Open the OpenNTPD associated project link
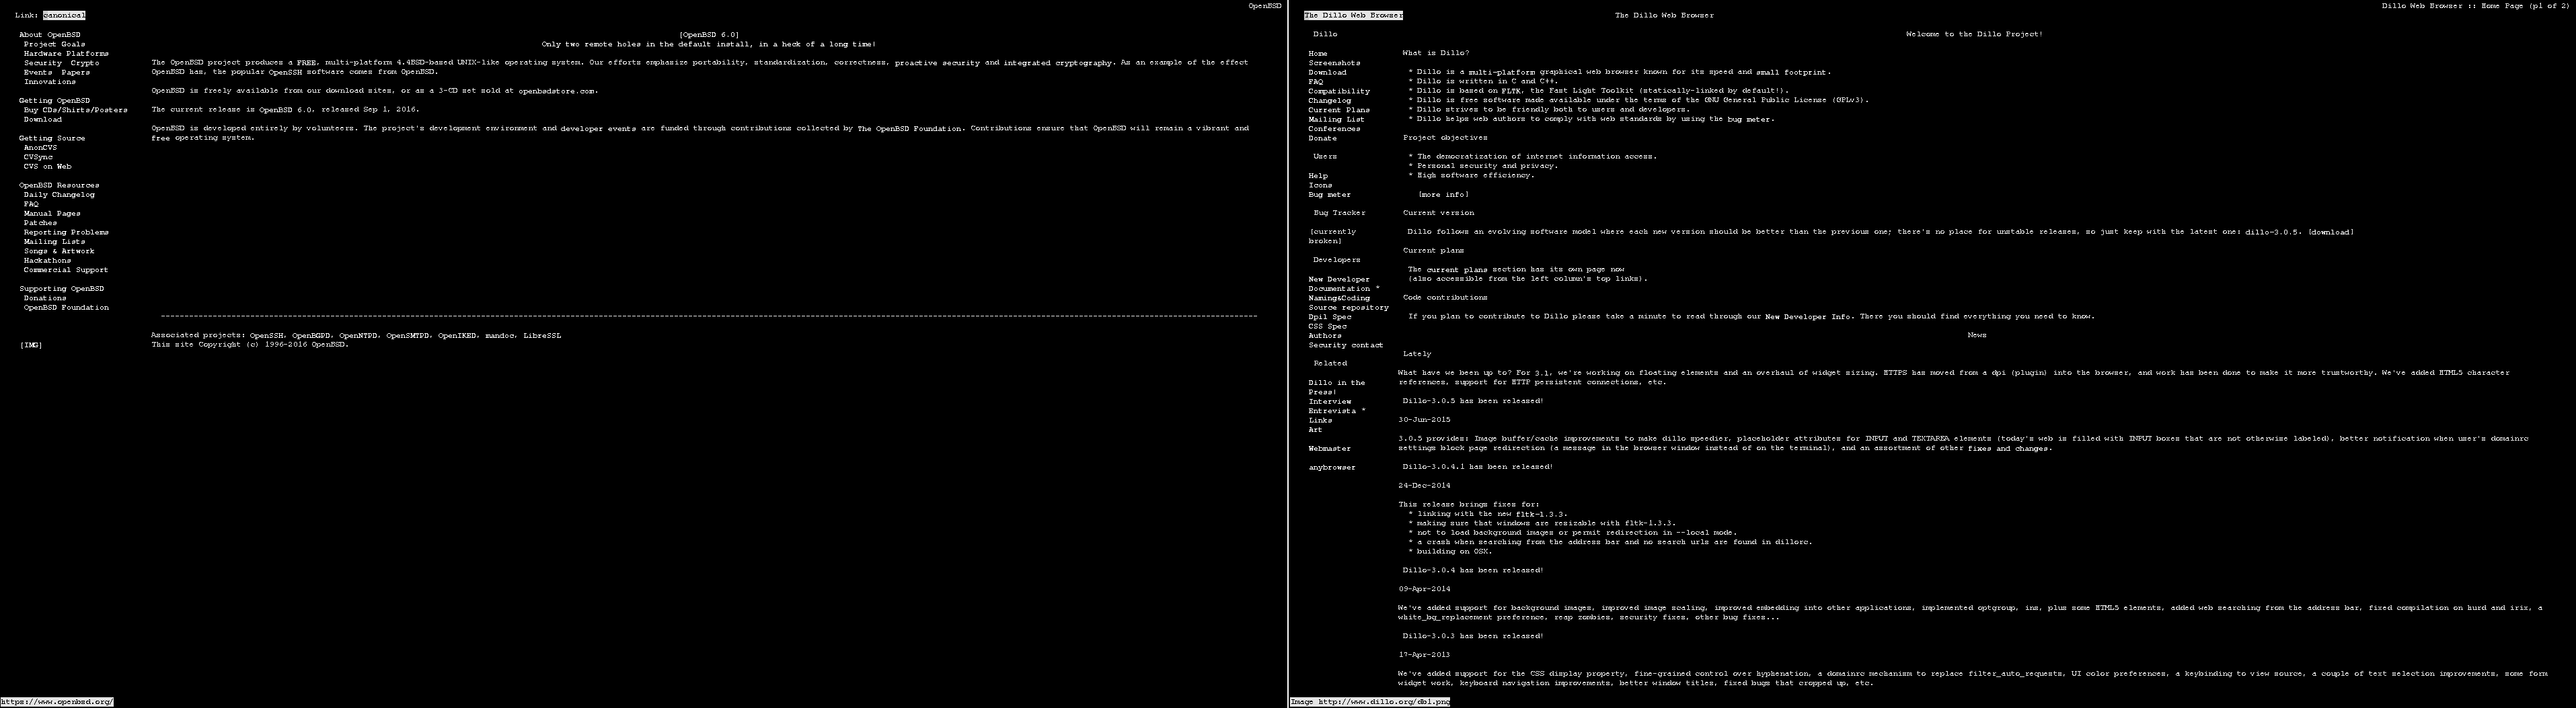This screenshot has width=2576, height=708. [359, 335]
